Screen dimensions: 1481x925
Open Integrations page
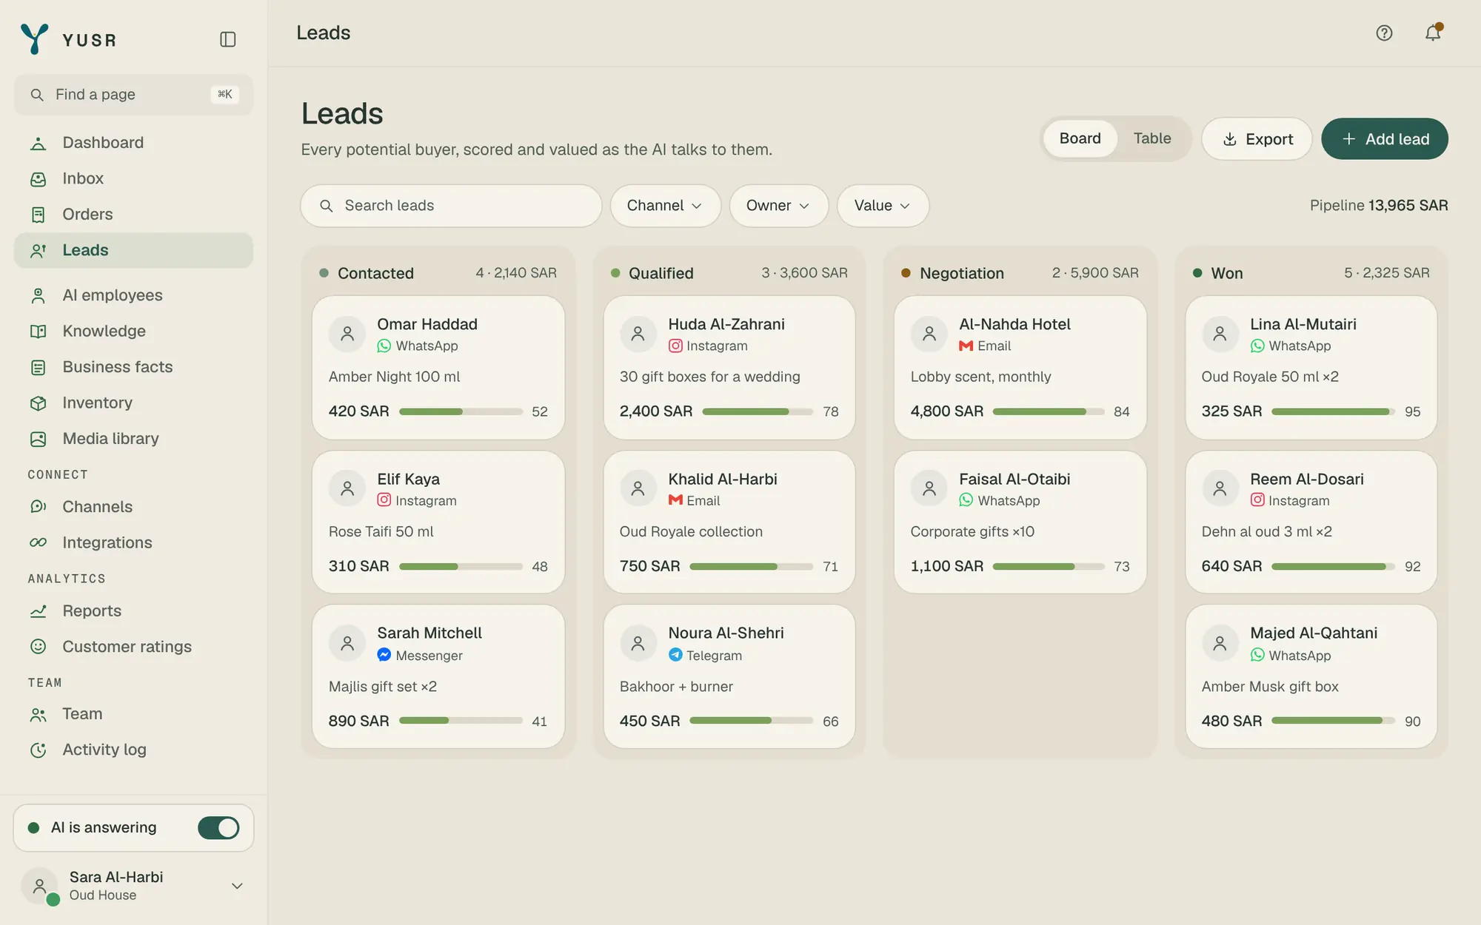133,543
